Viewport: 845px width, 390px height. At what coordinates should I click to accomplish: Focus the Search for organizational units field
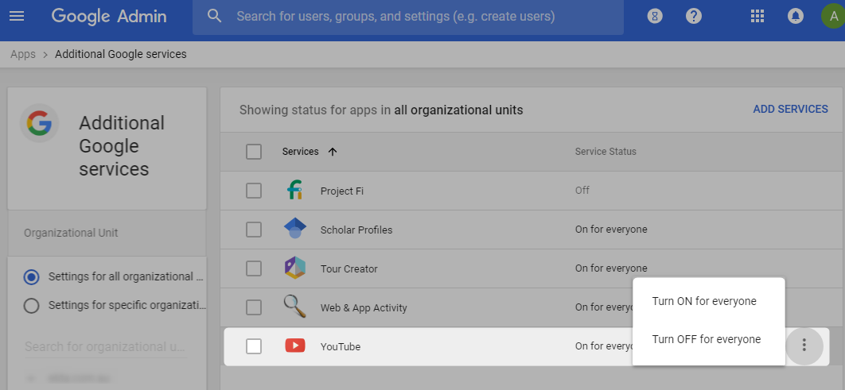click(x=106, y=346)
